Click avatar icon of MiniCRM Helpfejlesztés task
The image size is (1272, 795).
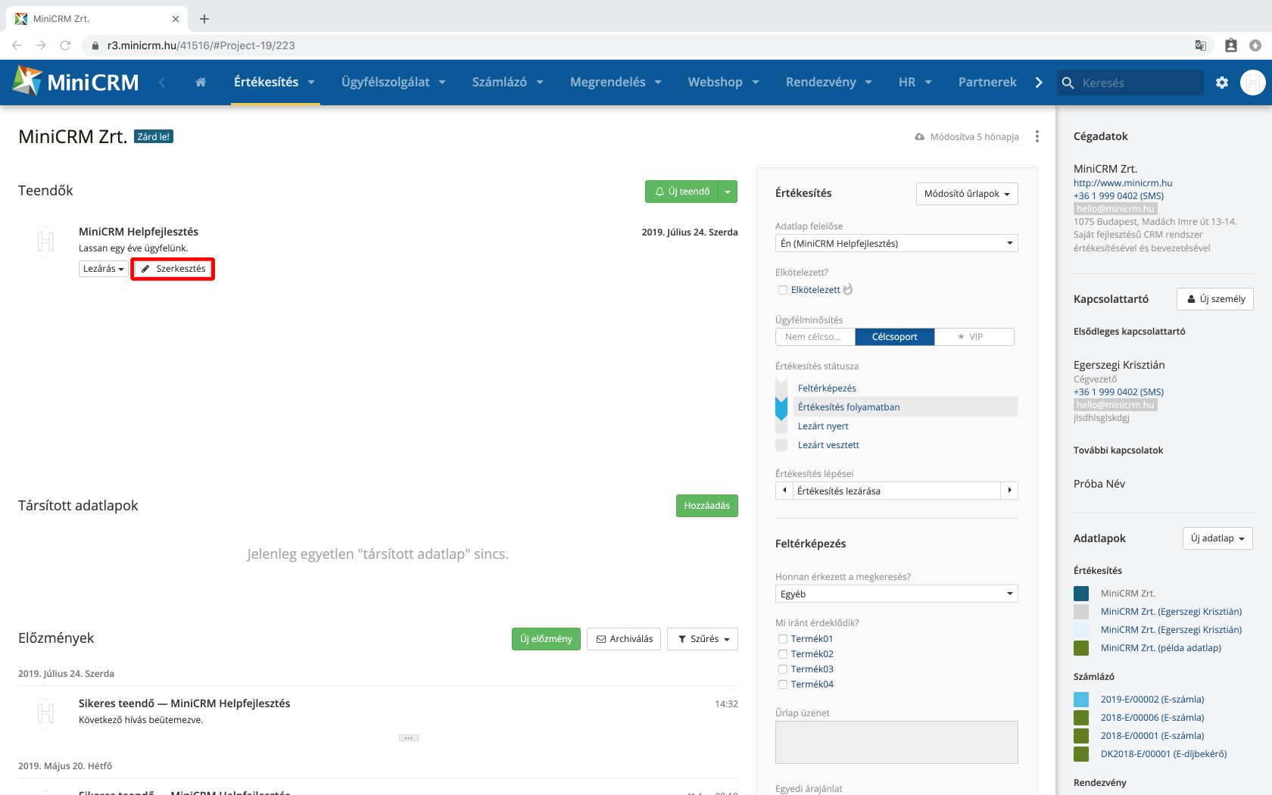[x=45, y=242]
